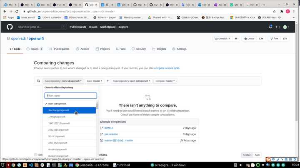This screenshot has height=168, width=300.
Task: Open the screengrab windows taskbar item
Action: [x=168, y=165]
